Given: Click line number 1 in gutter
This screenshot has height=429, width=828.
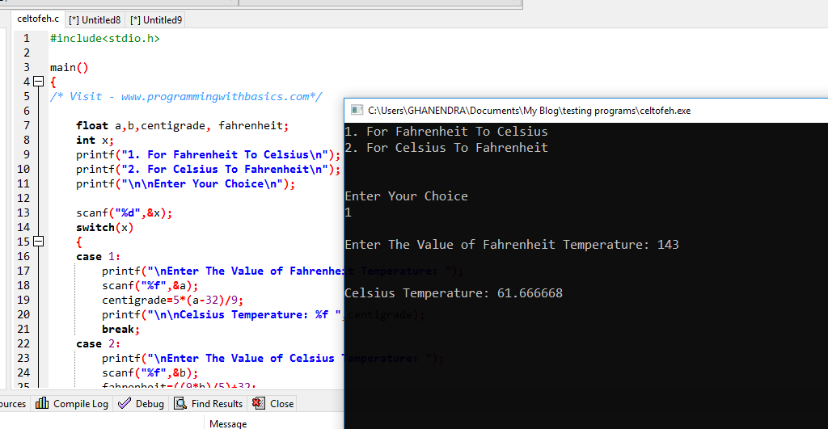Looking at the screenshot, I should pos(27,38).
